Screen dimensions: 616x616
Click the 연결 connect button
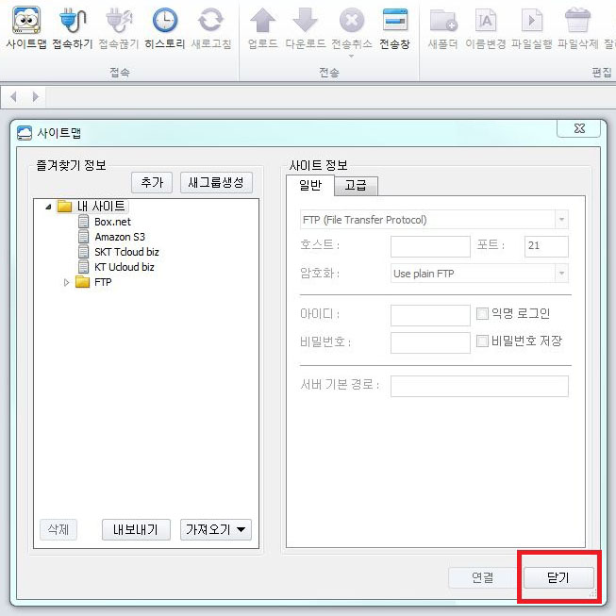(482, 577)
